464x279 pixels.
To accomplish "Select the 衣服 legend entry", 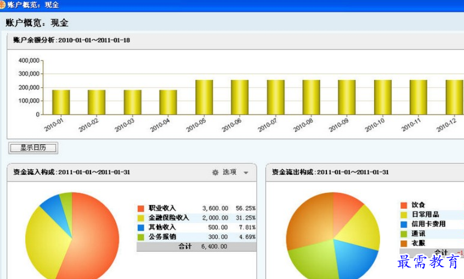I will [x=418, y=243].
